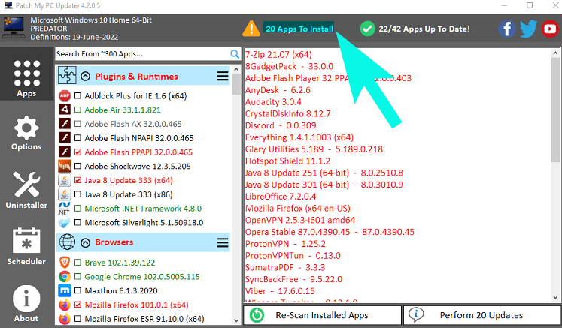Click the Java 8 Update 333 (x86) icon

[x=65, y=194]
